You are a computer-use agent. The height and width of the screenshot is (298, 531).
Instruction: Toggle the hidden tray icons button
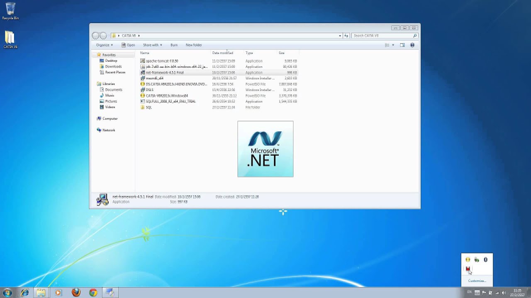click(477, 293)
